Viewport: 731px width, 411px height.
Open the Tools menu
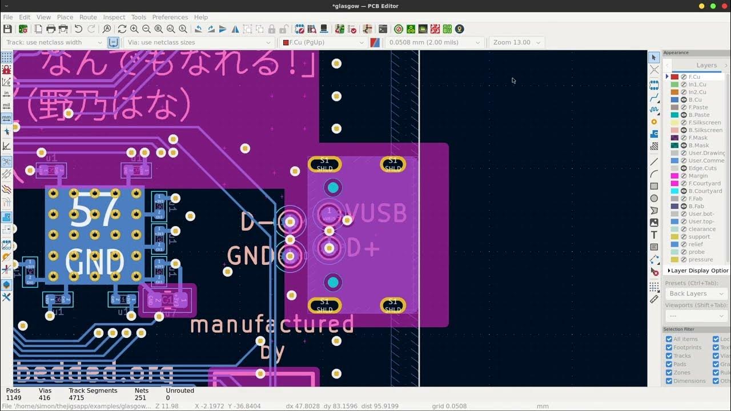click(x=139, y=17)
